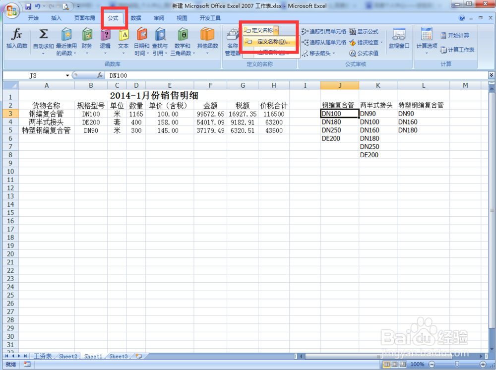The image size is (496, 370).
Task: Click the AutoSum (自动求和) sigma icon
Action: (43, 38)
